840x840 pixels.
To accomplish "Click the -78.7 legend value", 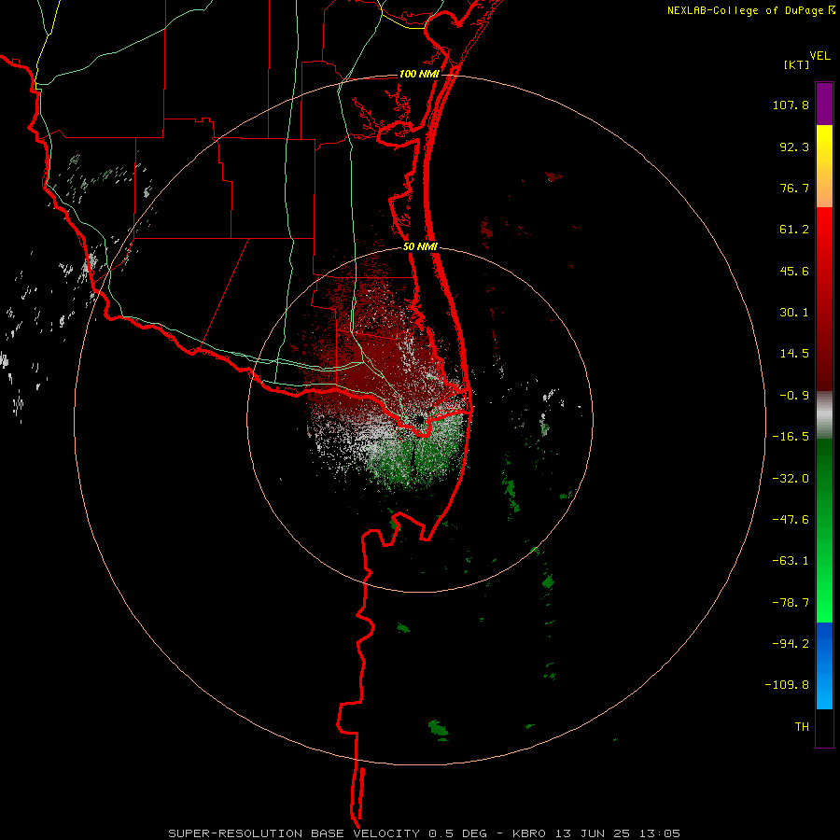I will coord(791,603).
